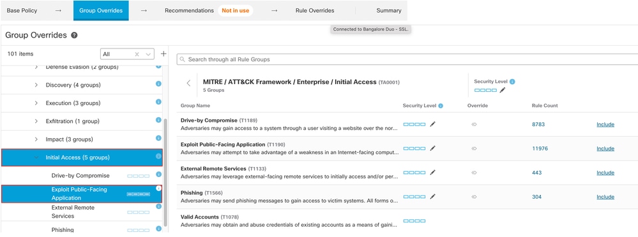Screen dimensions: 638x237
Task: Show info beside Security Level column header
Action: [441, 106]
